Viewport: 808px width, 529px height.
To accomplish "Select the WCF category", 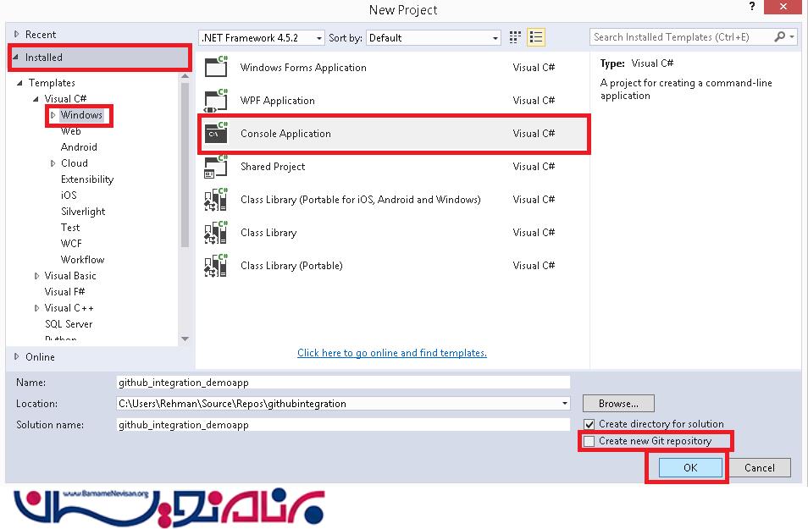I will click(71, 244).
